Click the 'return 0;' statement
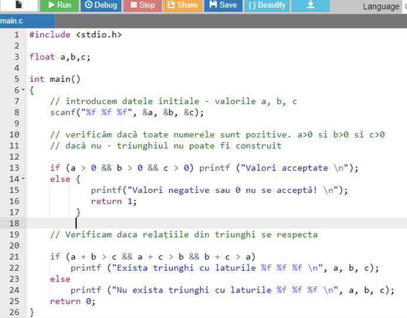Image resolution: width=407 pixels, height=318 pixels. pyautogui.click(x=72, y=301)
